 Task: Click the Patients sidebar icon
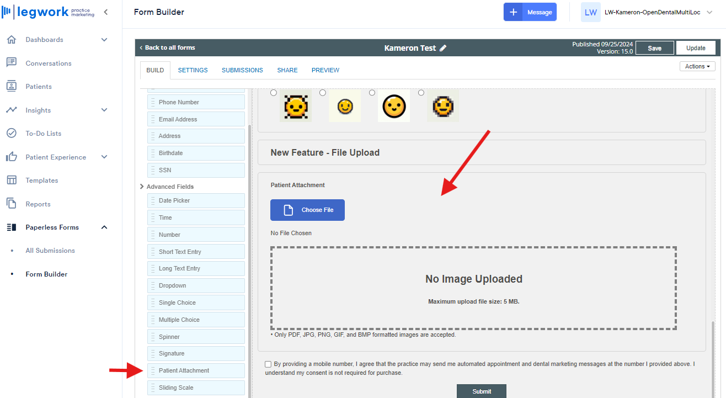(11, 86)
